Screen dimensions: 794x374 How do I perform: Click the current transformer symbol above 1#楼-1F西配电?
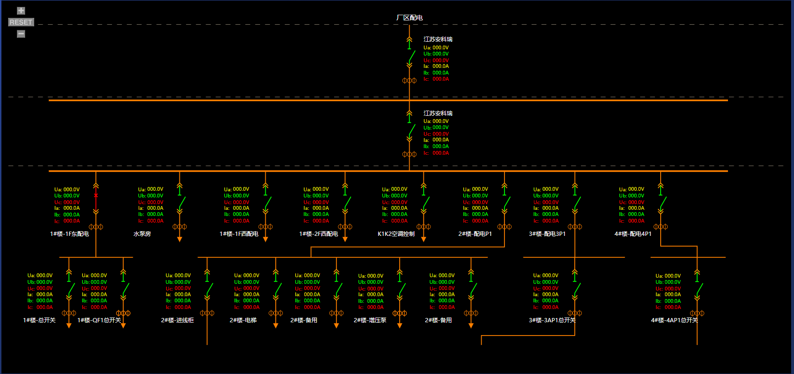pyautogui.click(x=265, y=227)
